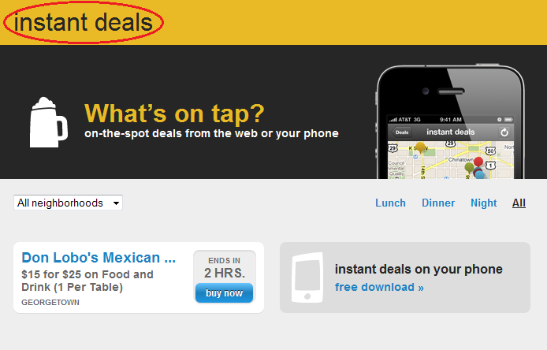This screenshot has width=547, height=350.
Task: Tap the Deals back button on phone
Action: pos(401,132)
